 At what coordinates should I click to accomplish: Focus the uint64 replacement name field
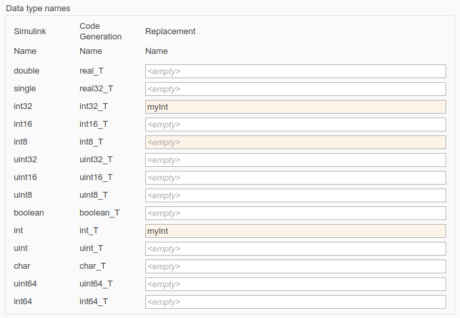click(x=295, y=284)
